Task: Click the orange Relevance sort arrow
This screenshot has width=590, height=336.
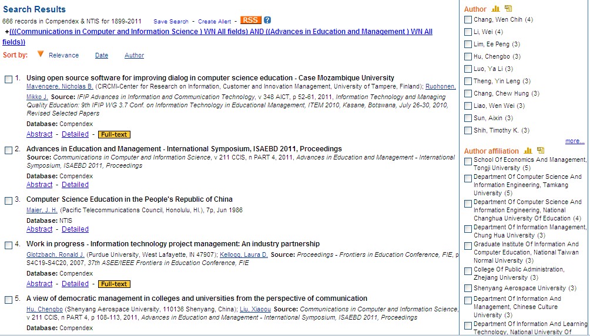Action: [41, 55]
